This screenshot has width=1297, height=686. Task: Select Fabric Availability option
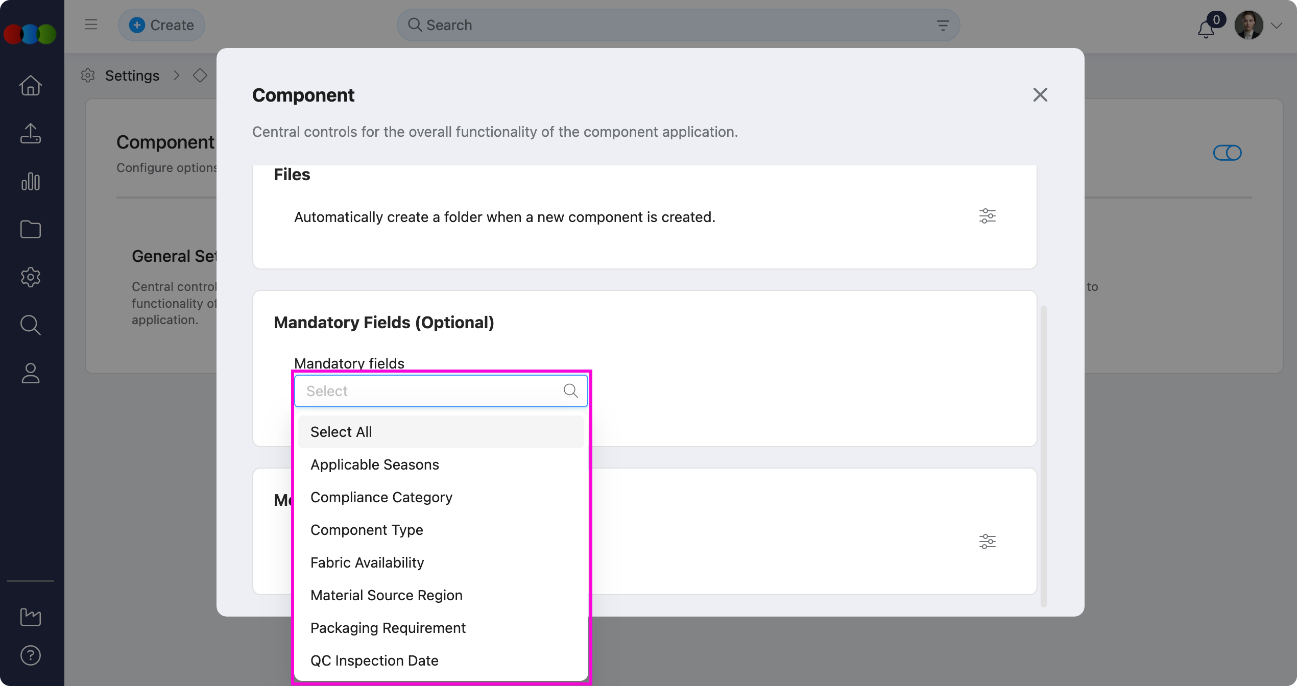point(367,562)
